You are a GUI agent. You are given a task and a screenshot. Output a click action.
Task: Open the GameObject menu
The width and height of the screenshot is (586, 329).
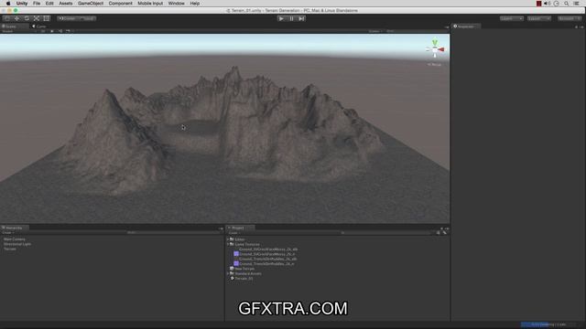tap(91, 4)
